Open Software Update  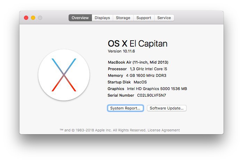[x=167, y=108]
